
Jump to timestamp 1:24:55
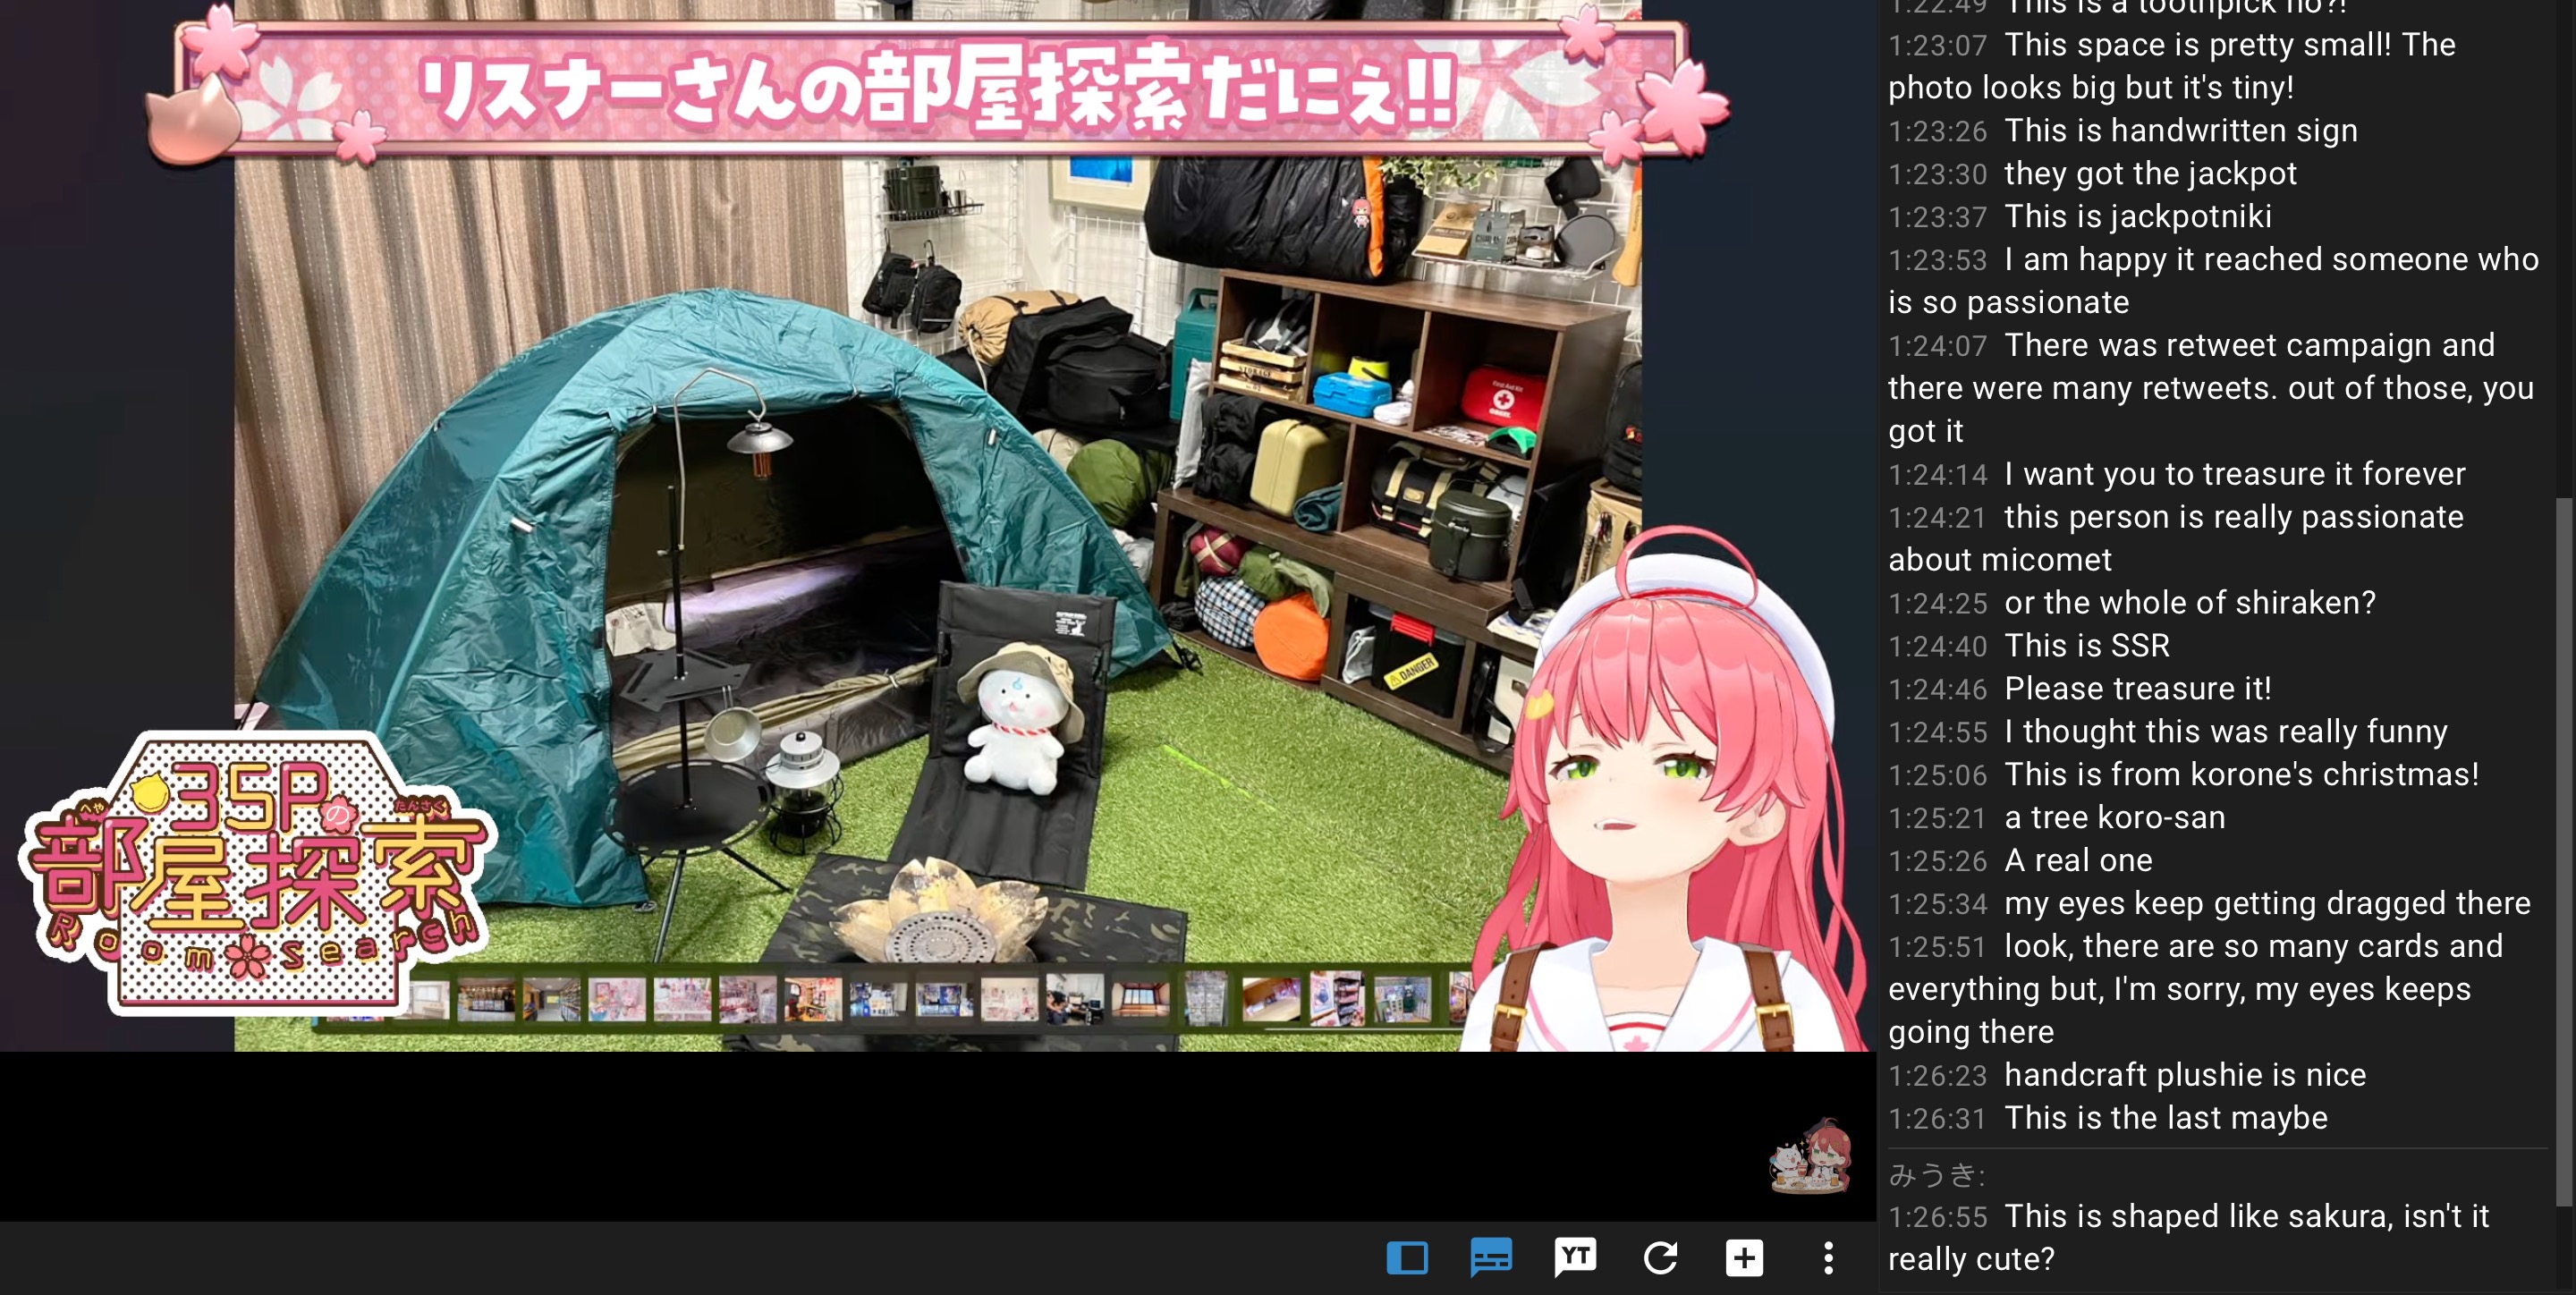click(x=1937, y=733)
